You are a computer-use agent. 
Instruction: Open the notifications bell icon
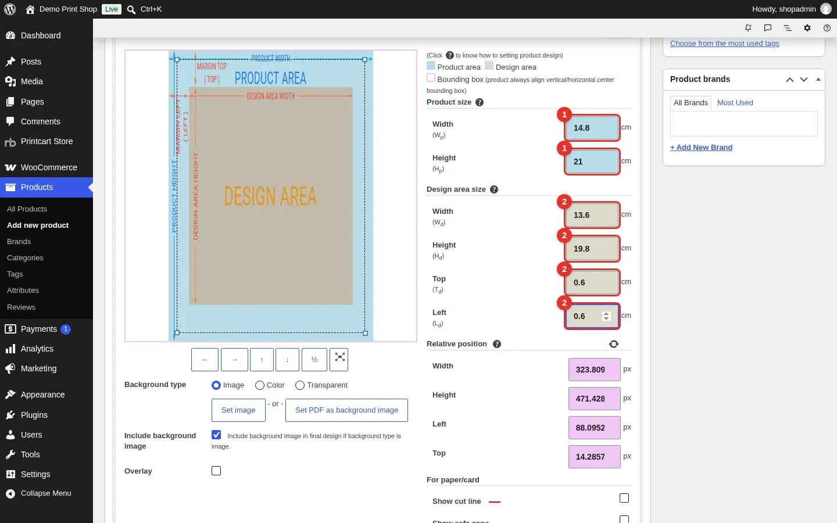coord(748,28)
